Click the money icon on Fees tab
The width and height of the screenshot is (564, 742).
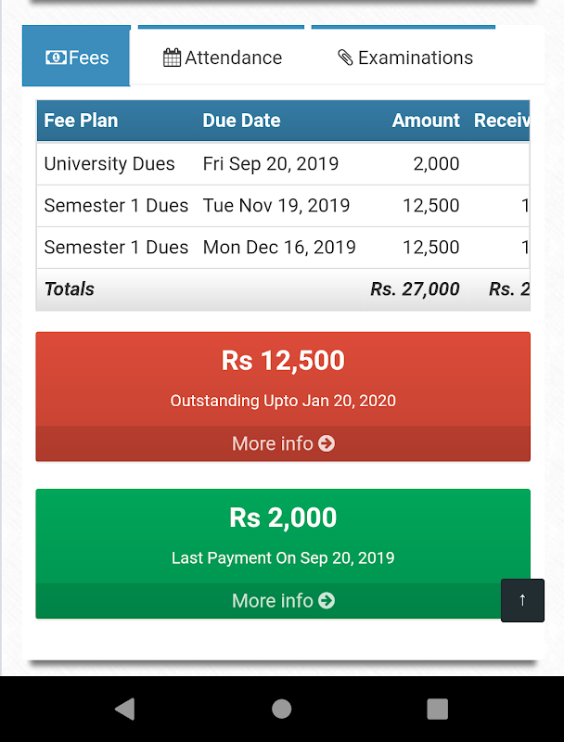point(56,58)
